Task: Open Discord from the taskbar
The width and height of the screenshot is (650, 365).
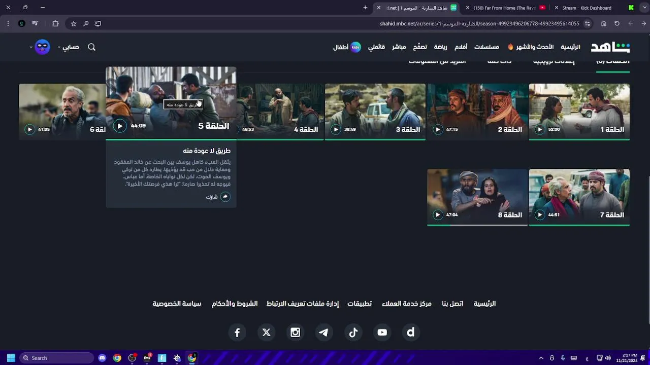Action: point(102,358)
